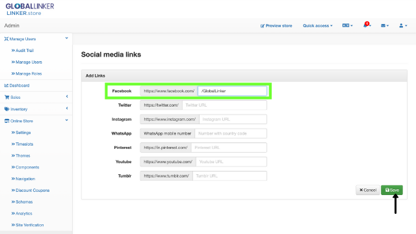The image size is (416, 234).
Task: Open the language selector icon
Action: 346,25
